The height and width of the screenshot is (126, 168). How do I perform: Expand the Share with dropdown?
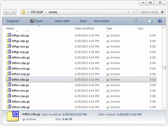pyautogui.click(x=71, y=21)
